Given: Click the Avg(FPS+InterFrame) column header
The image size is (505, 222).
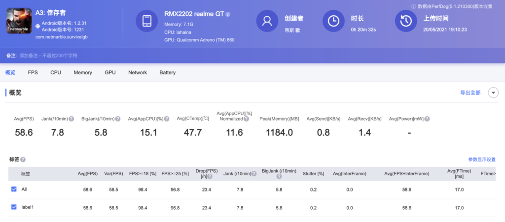Looking at the screenshot, I should [407, 174].
